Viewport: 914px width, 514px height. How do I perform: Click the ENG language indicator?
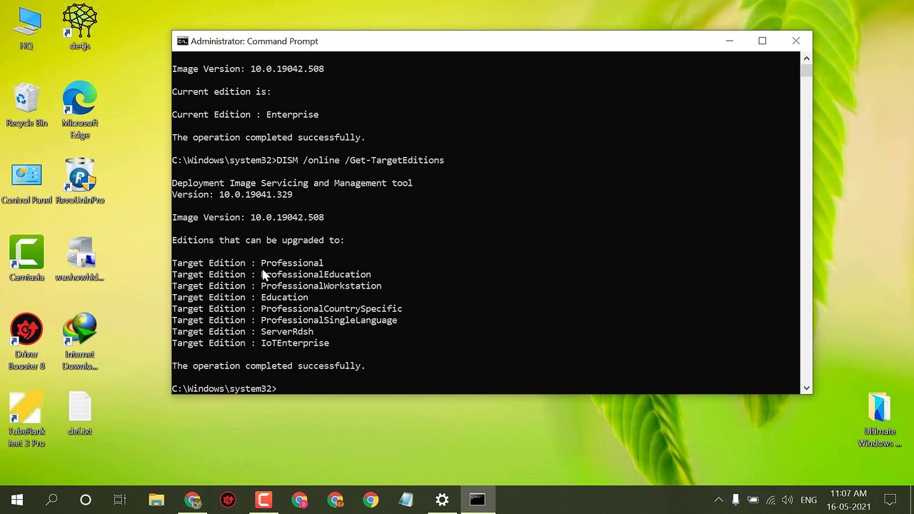coord(808,500)
